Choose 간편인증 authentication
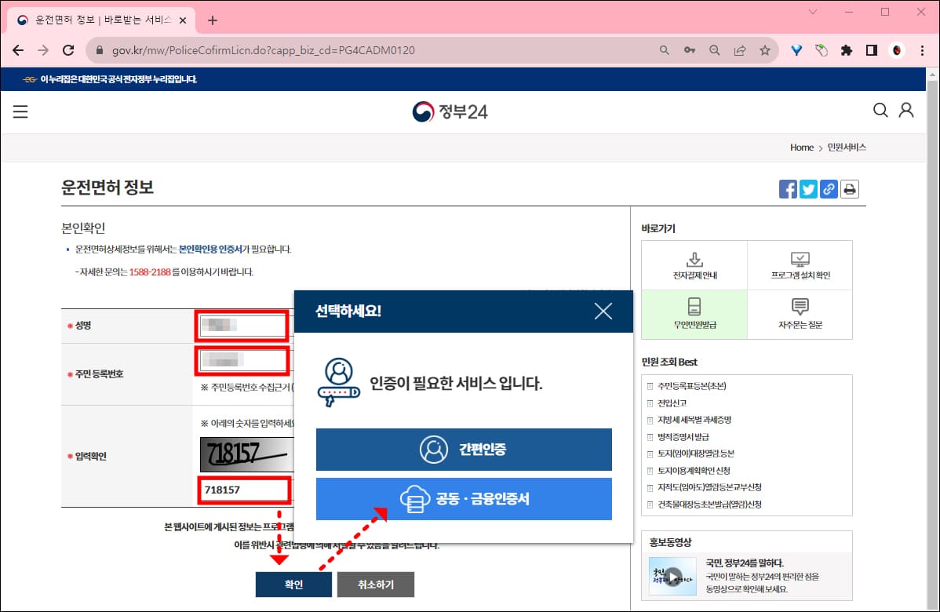The height and width of the screenshot is (612, 940). pos(463,449)
